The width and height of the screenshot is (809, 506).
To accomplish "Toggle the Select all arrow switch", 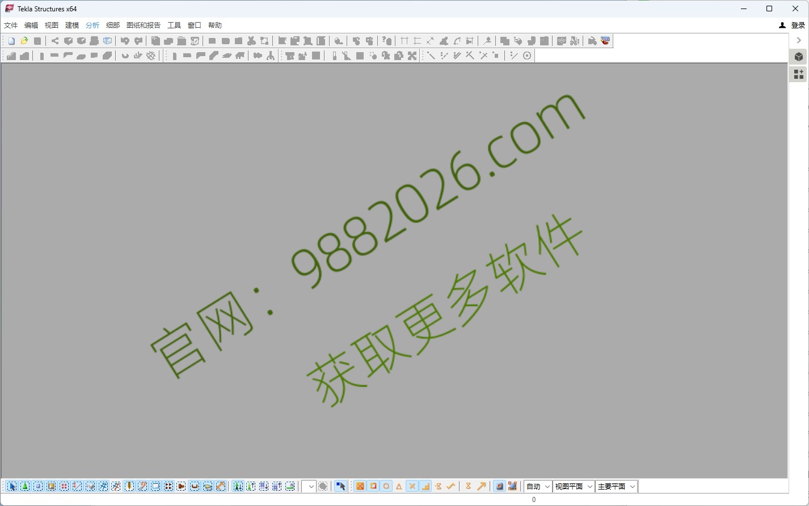I will (12, 486).
